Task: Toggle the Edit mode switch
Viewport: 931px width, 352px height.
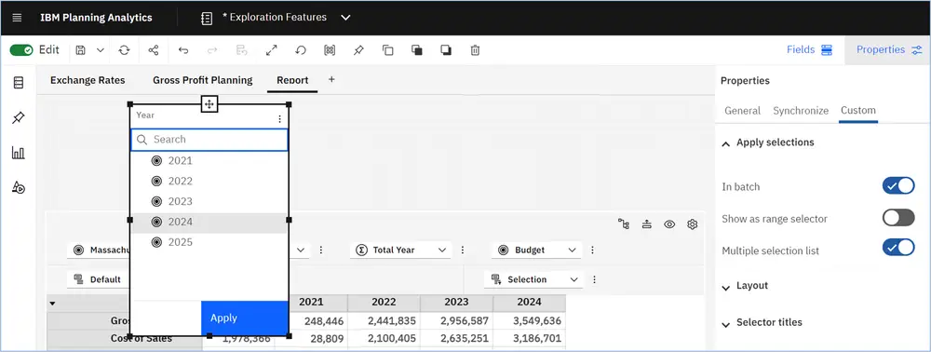Action: pyautogui.click(x=21, y=50)
